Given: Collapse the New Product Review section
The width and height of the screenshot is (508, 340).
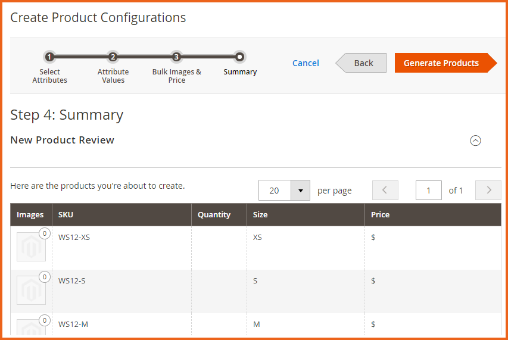Looking at the screenshot, I should click(475, 141).
